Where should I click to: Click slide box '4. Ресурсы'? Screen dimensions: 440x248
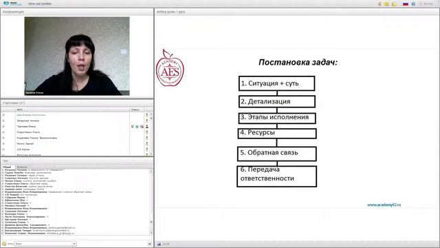[277, 134]
